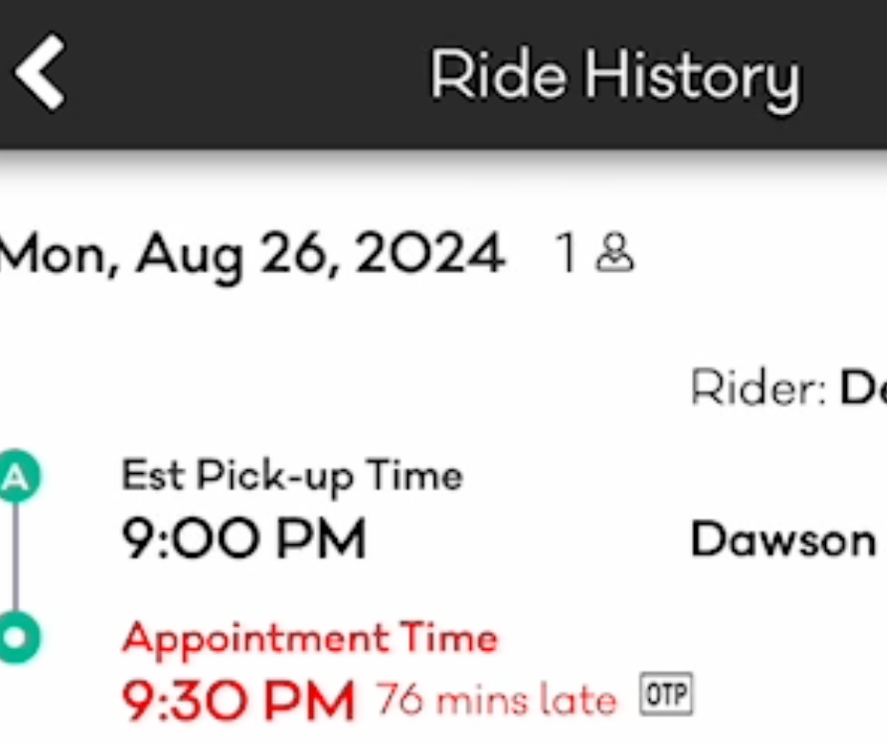Click the route line between stops
This screenshot has width=887, height=744.
tap(15, 557)
